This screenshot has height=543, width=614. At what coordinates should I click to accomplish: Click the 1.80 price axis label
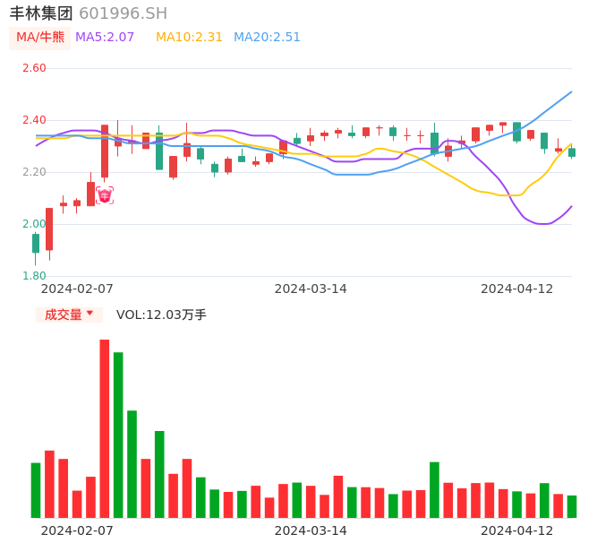(34, 276)
